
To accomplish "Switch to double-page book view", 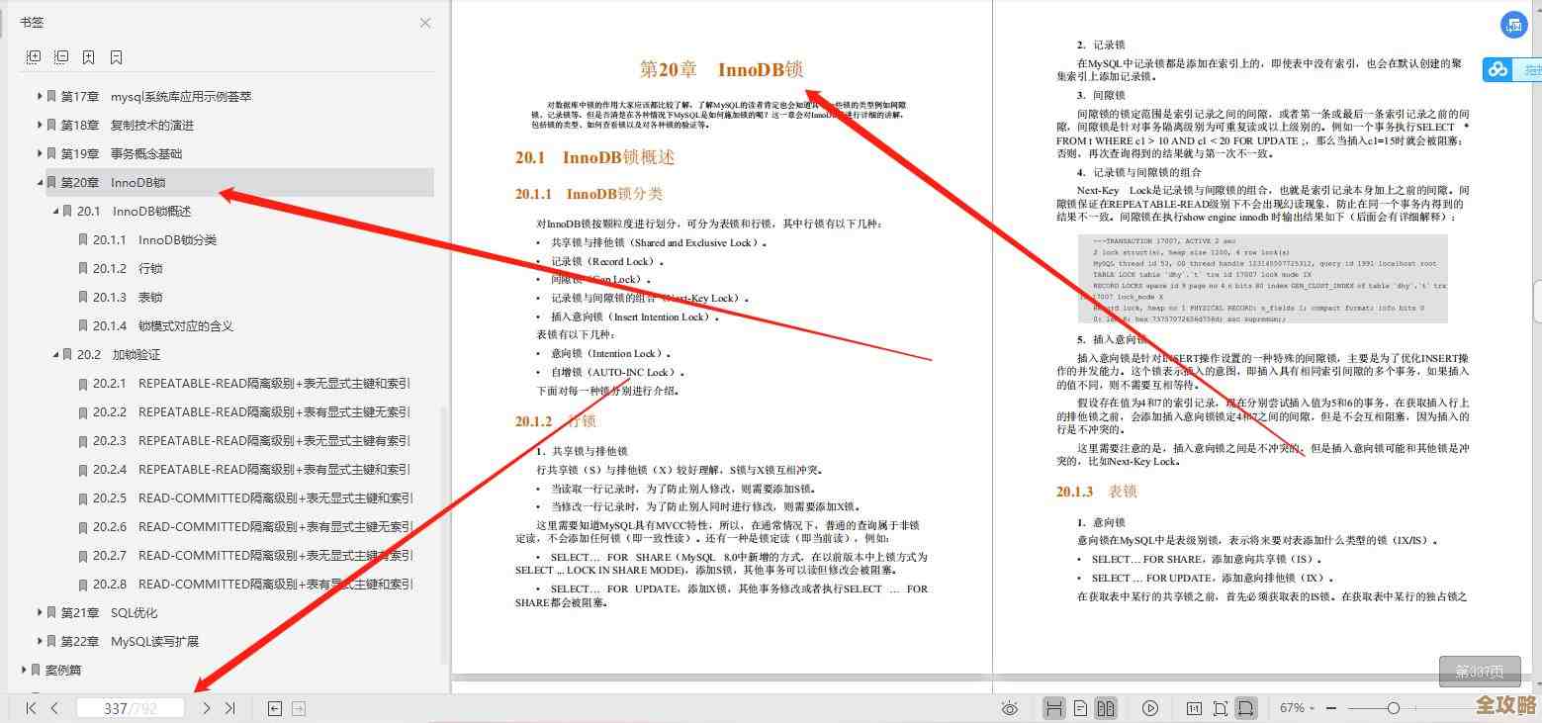I will click(1105, 707).
